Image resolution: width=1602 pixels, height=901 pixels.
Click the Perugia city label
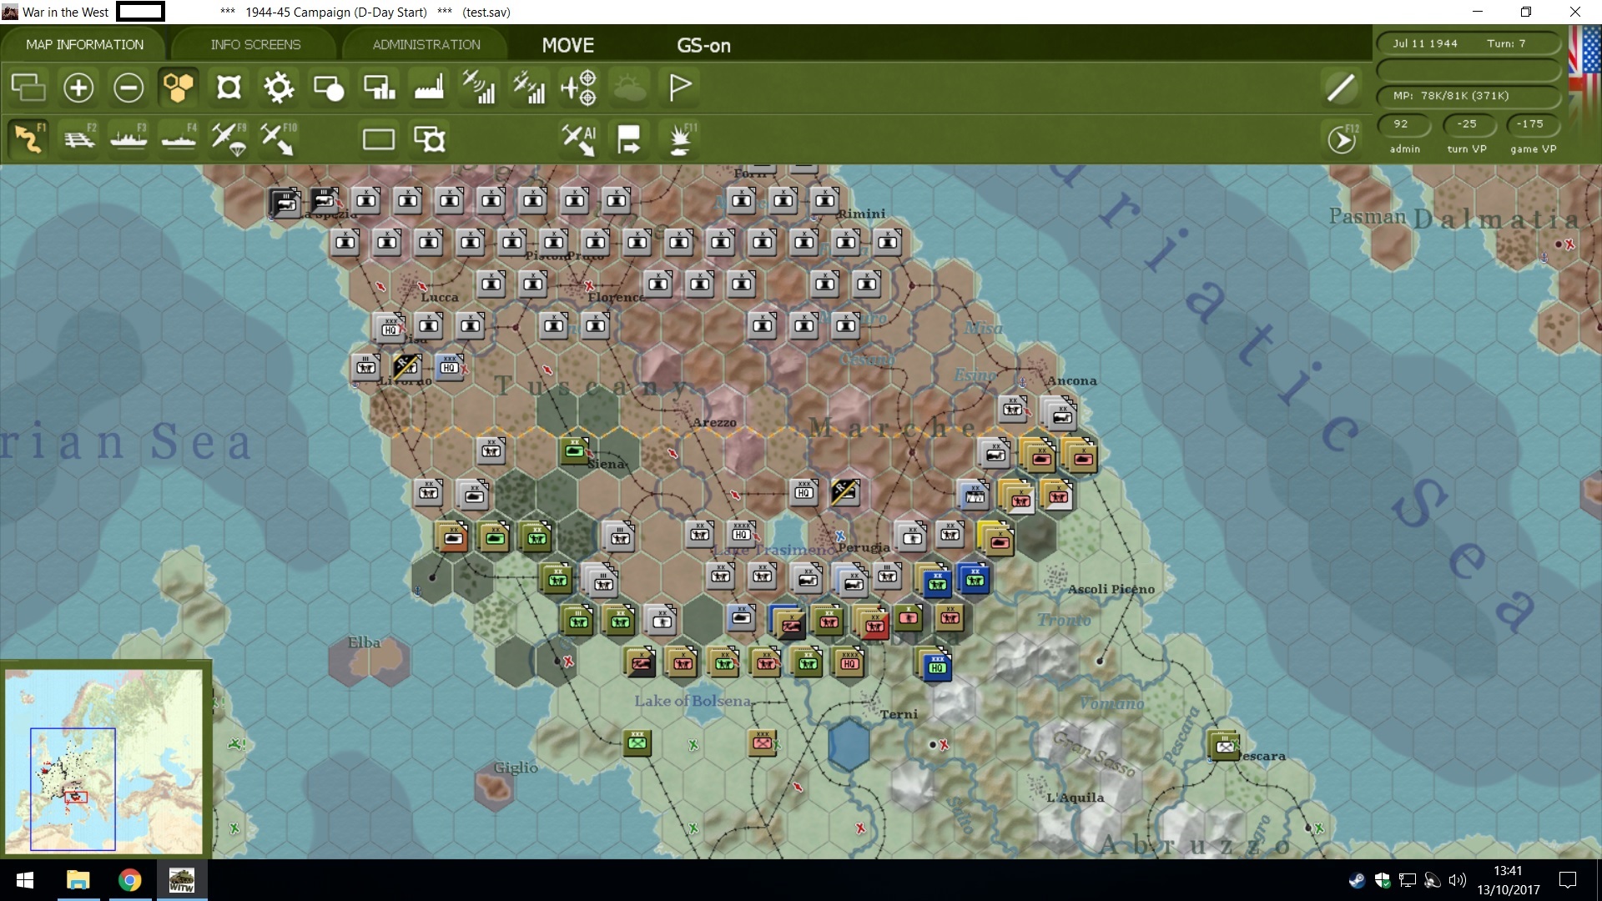(x=864, y=547)
